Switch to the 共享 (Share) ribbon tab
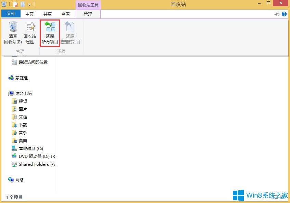Viewport: 290px width, 203px height. click(48, 14)
